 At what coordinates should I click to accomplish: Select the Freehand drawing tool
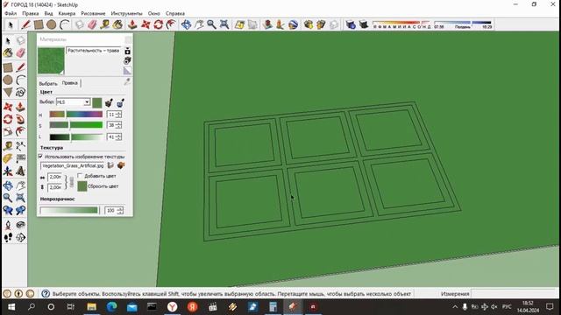click(20, 93)
